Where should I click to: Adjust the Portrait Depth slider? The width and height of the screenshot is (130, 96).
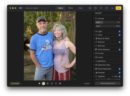click(x=108, y=26)
